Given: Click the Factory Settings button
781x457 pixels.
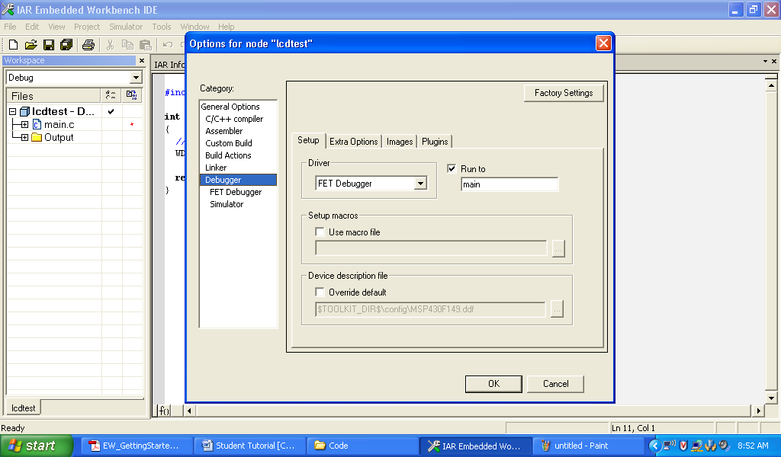Looking at the screenshot, I should tap(563, 92).
